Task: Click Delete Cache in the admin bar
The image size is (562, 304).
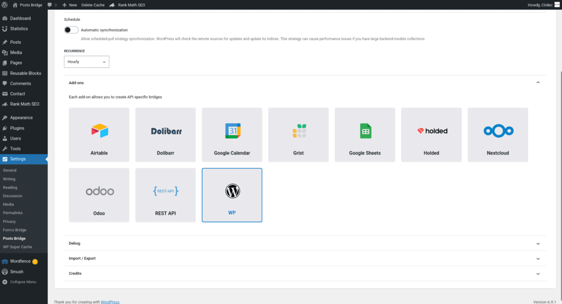Action: tap(93, 5)
